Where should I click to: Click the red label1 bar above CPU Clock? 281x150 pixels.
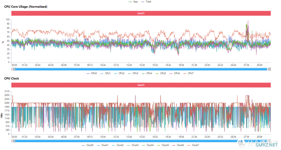(141, 85)
